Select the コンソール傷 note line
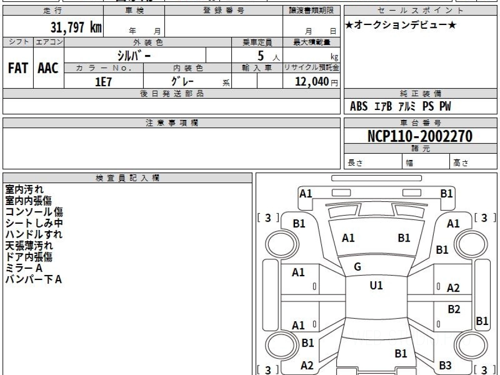Viewport: 500px width, 375px height. [x=34, y=212]
